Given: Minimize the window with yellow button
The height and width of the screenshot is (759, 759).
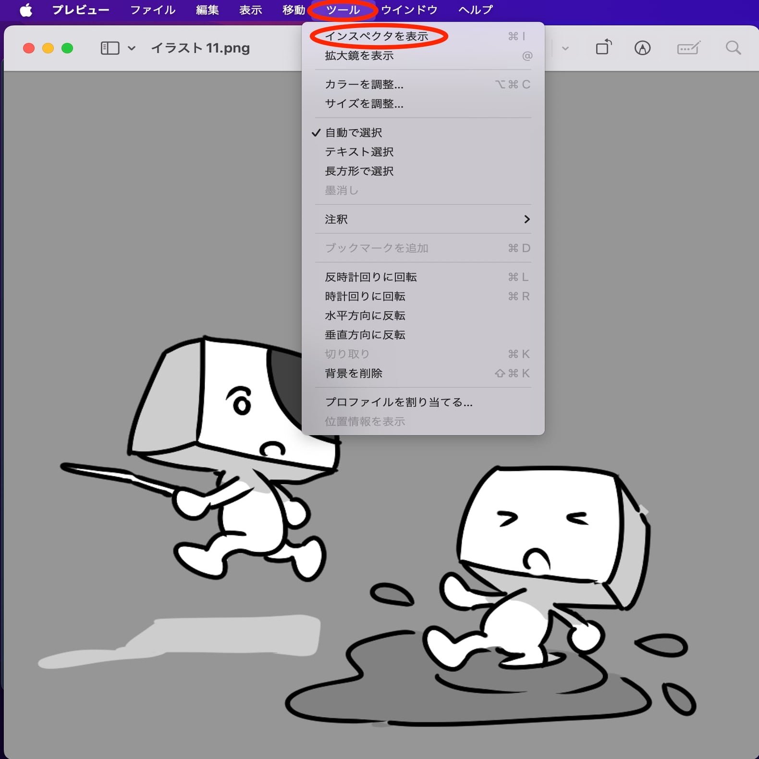Looking at the screenshot, I should pyautogui.click(x=48, y=48).
